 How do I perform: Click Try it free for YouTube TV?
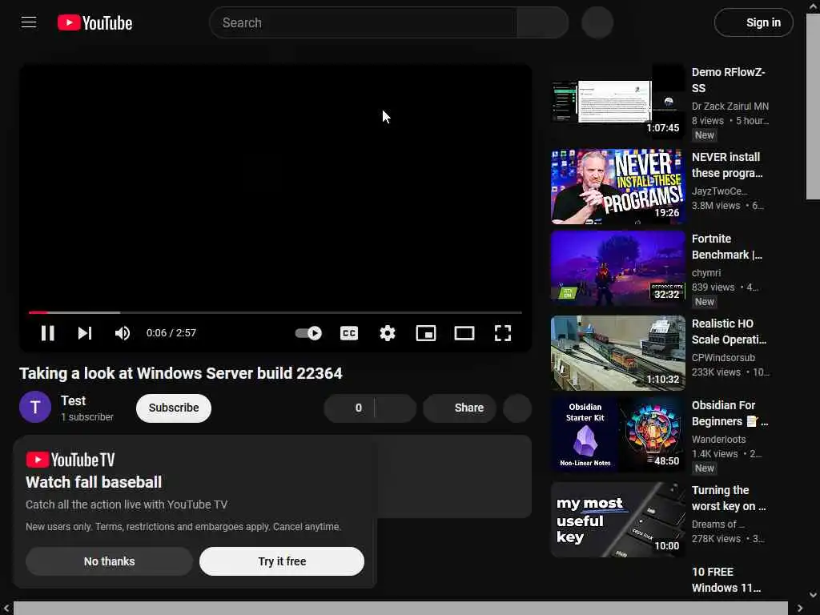(x=282, y=561)
